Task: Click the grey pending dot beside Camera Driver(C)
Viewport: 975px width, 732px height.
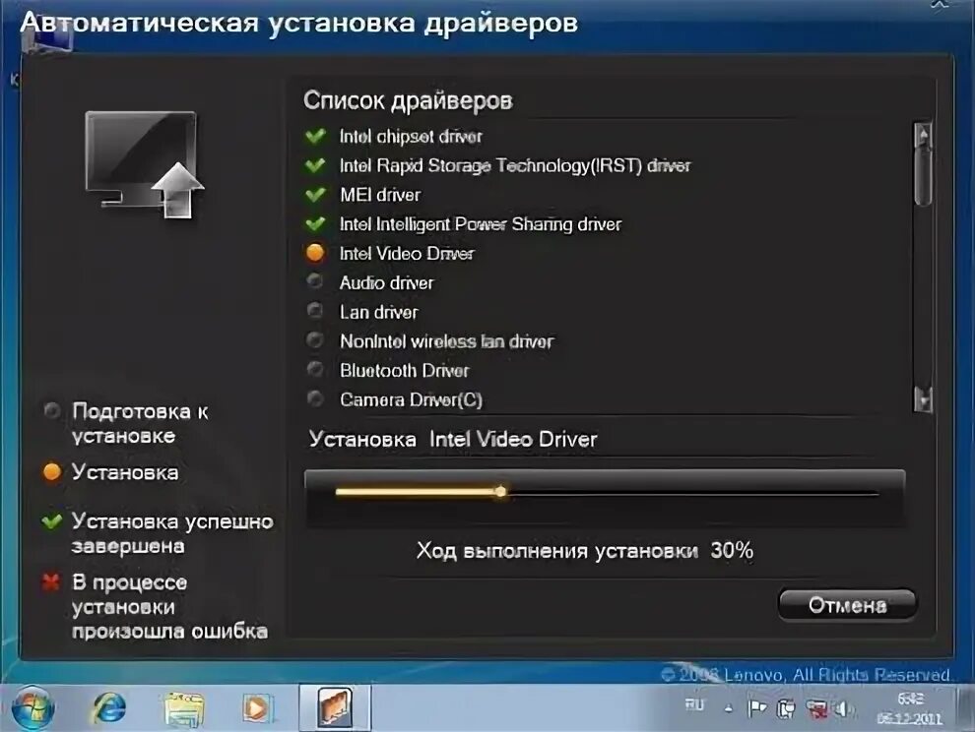Action: tap(315, 398)
